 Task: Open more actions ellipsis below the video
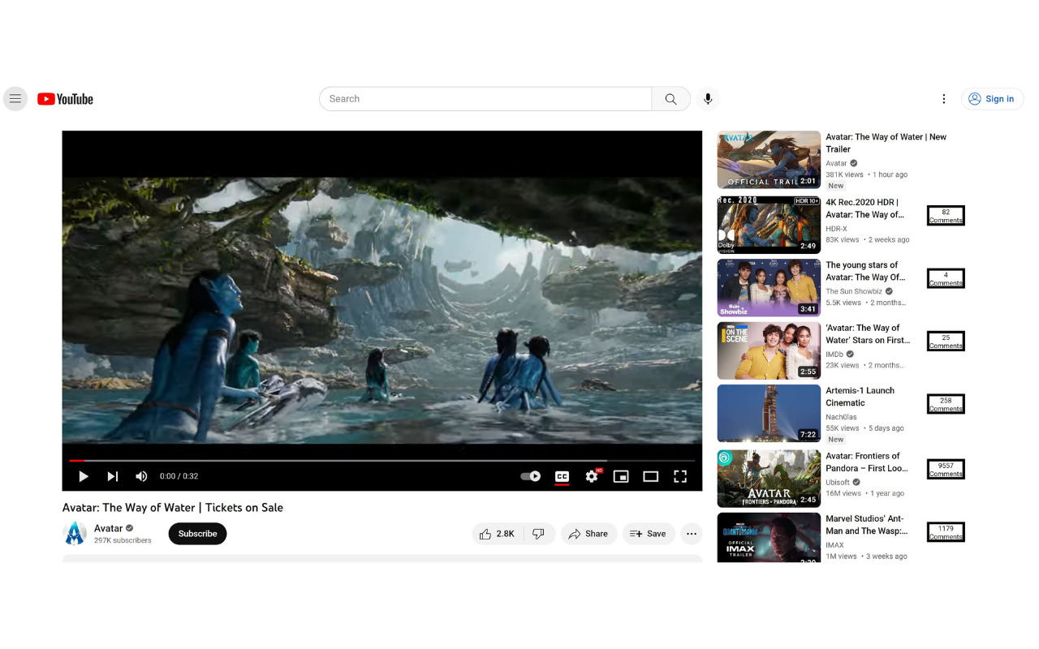click(x=692, y=534)
